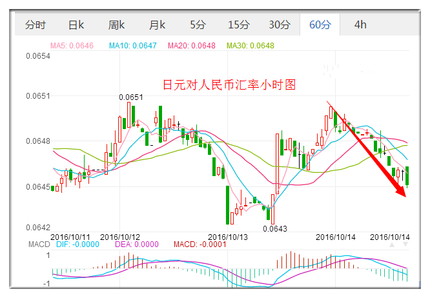Open the 日k chart tab
Image resolution: width=430 pixels, height=298 pixels.
[76, 25]
